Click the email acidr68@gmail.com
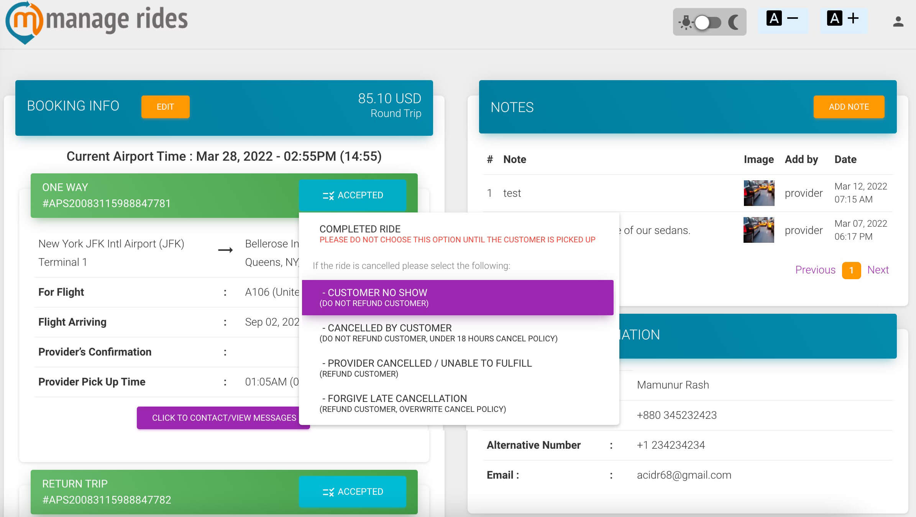Viewport: 916px width, 517px height. click(x=684, y=475)
